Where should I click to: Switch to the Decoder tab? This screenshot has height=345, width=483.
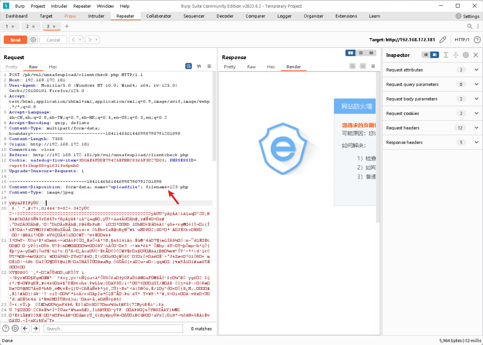tap(225, 16)
